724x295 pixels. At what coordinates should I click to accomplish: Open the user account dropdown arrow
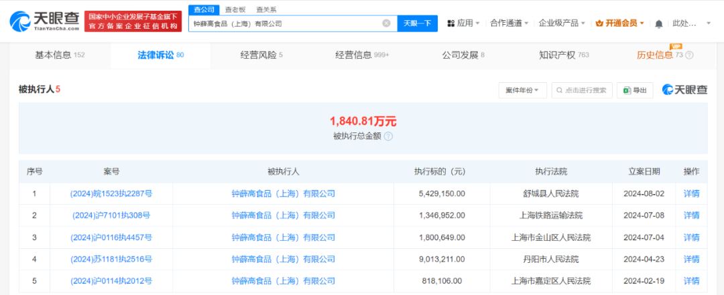pyautogui.click(x=709, y=23)
